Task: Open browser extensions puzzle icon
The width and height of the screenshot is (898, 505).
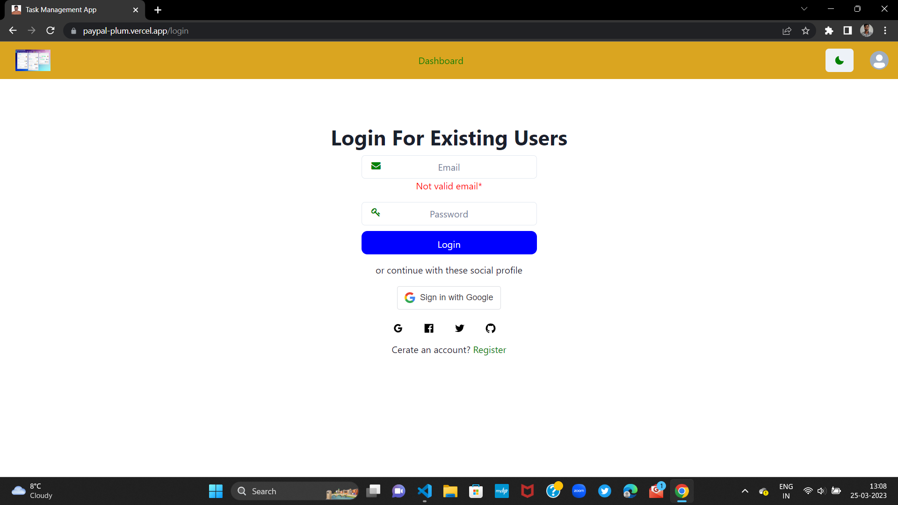Action: pyautogui.click(x=829, y=31)
